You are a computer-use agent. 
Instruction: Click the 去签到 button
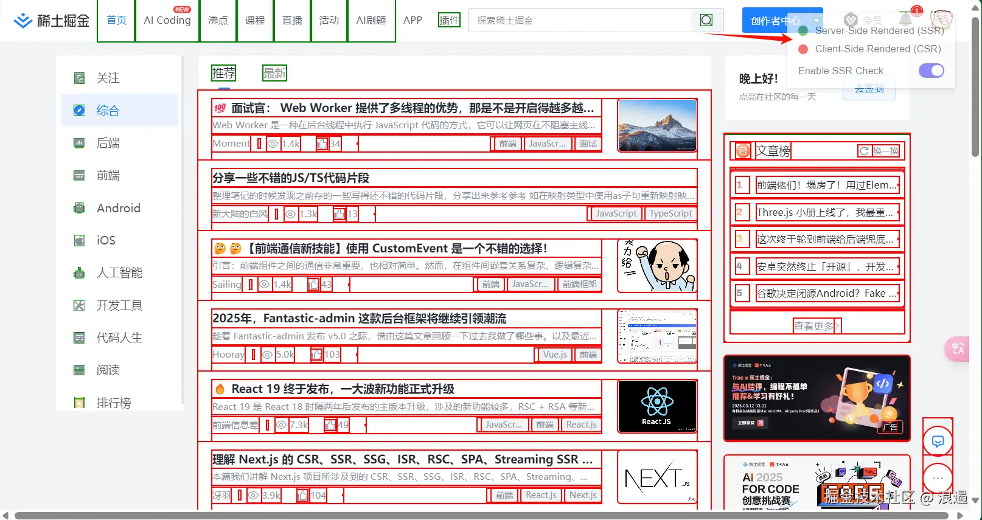869,89
